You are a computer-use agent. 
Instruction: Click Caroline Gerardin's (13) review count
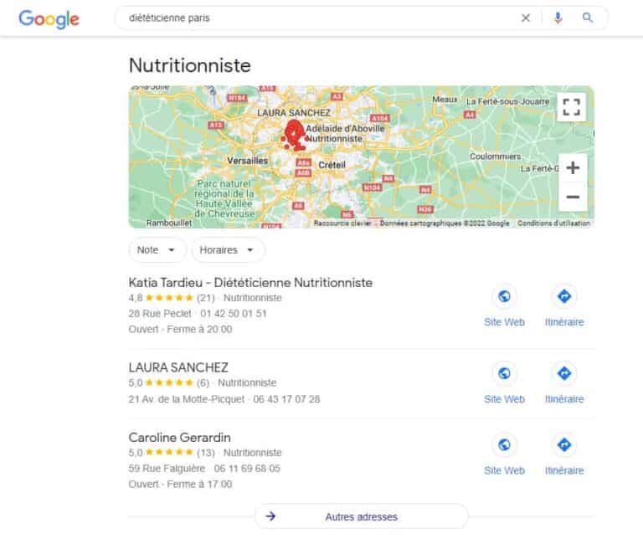(x=206, y=453)
